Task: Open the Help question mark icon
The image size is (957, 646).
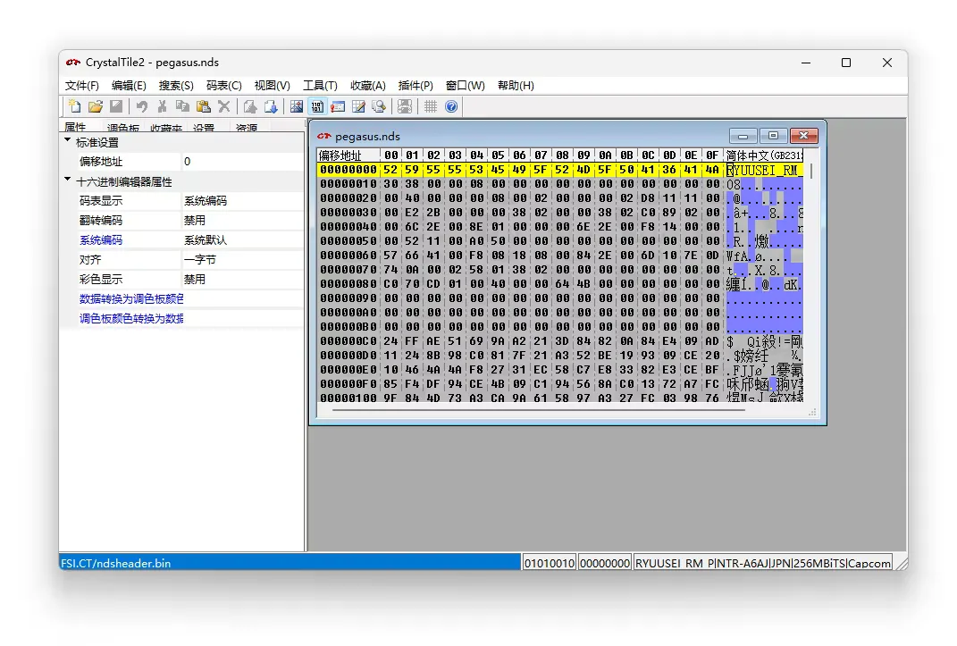Action: pyautogui.click(x=451, y=106)
